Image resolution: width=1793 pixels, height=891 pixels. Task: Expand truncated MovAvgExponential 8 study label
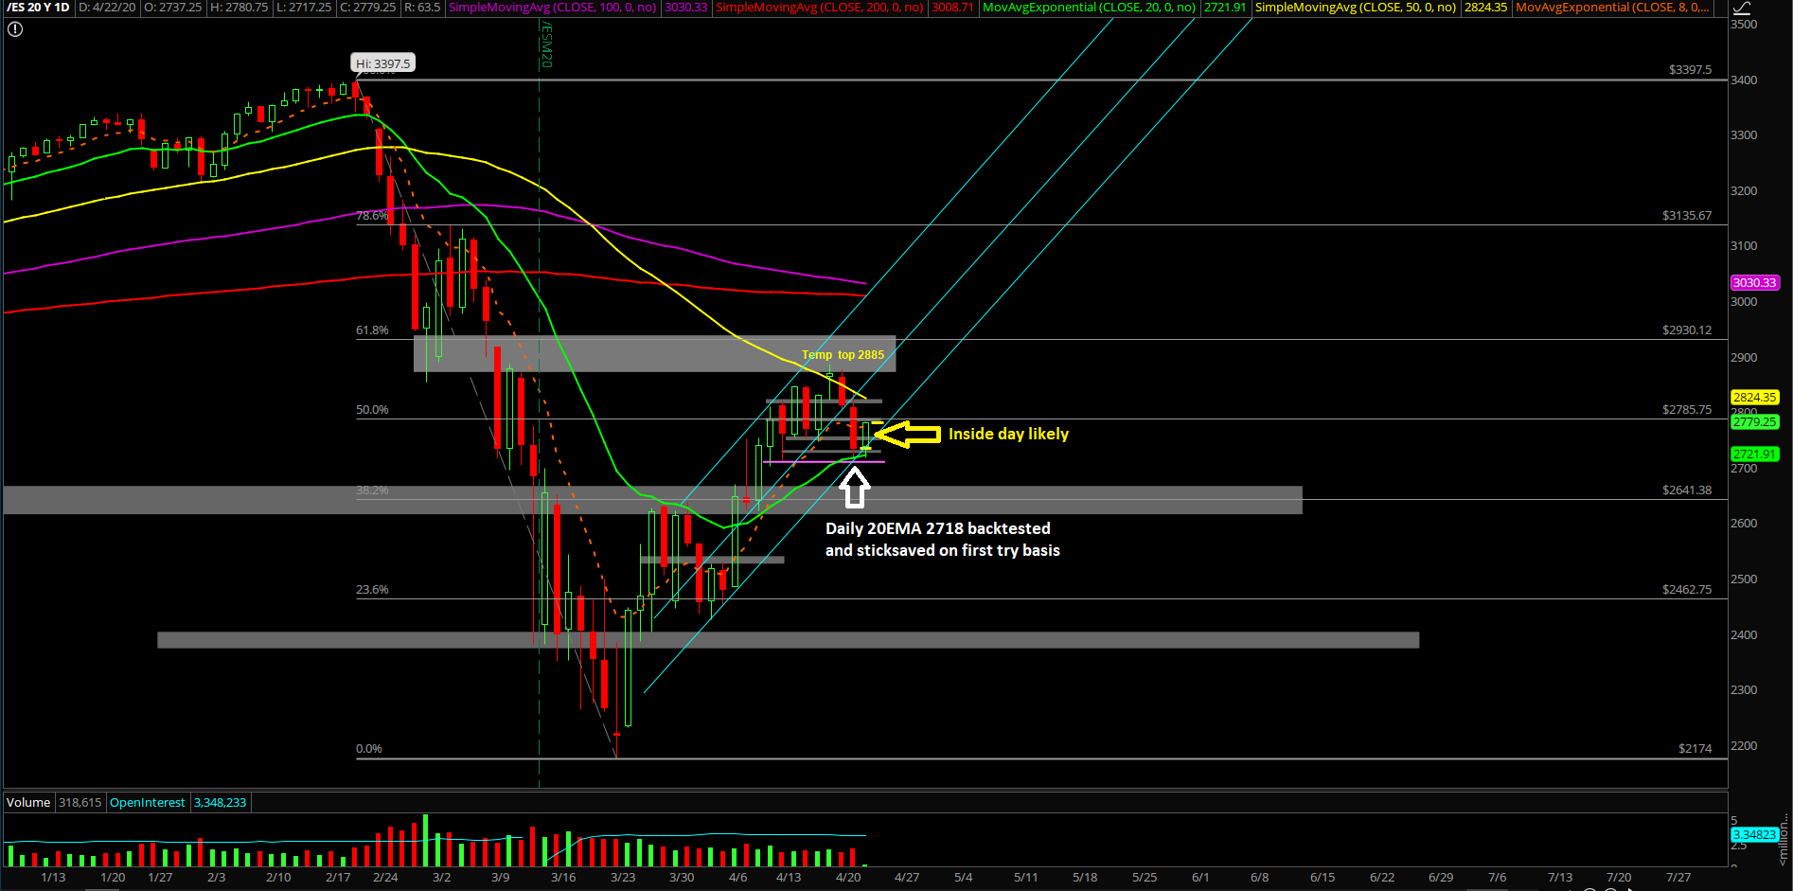pyautogui.click(x=1612, y=8)
